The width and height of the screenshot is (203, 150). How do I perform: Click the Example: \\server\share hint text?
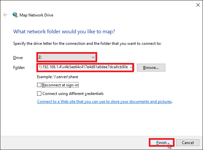(x=58, y=77)
